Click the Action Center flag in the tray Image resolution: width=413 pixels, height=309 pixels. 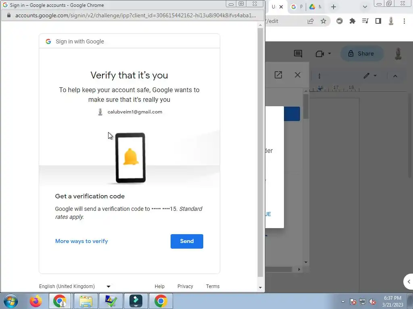click(x=353, y=302)
